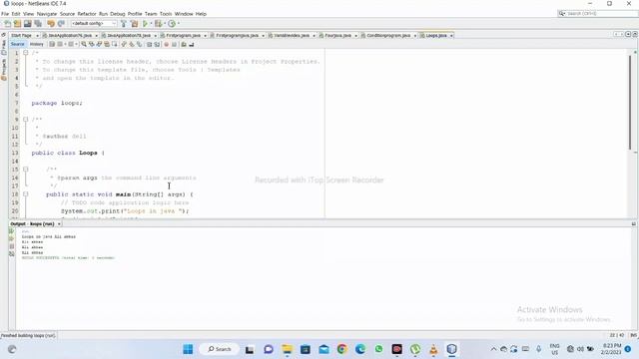Open the Window menu
Viewport: 639px width, 359px height.
coord(184,14)
